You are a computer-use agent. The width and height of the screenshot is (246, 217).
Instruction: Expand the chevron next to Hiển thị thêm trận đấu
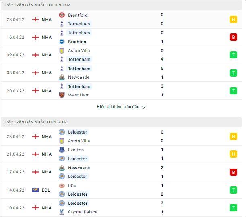[143, 107]
